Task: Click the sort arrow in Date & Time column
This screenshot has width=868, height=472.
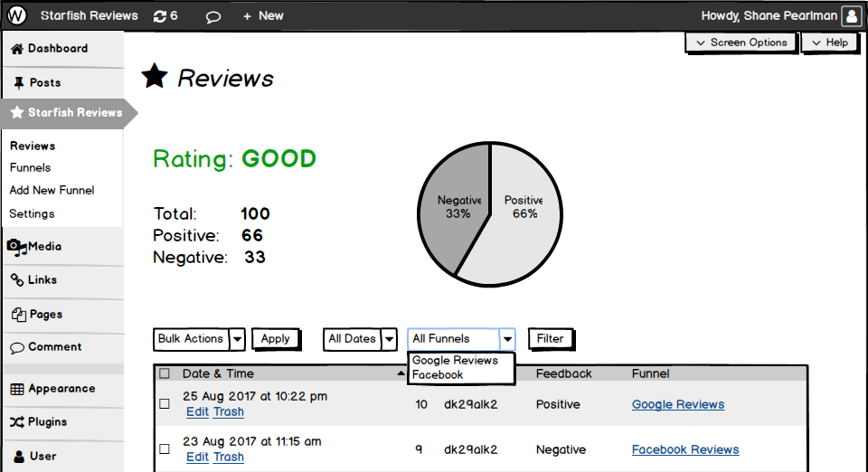Action: tap(401, 373)
